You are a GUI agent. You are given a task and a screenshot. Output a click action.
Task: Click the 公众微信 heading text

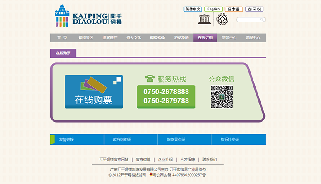(x=221, y=79)
